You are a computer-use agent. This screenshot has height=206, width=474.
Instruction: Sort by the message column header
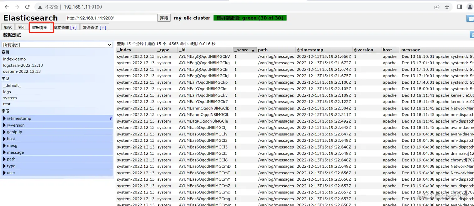coord(437,50)
